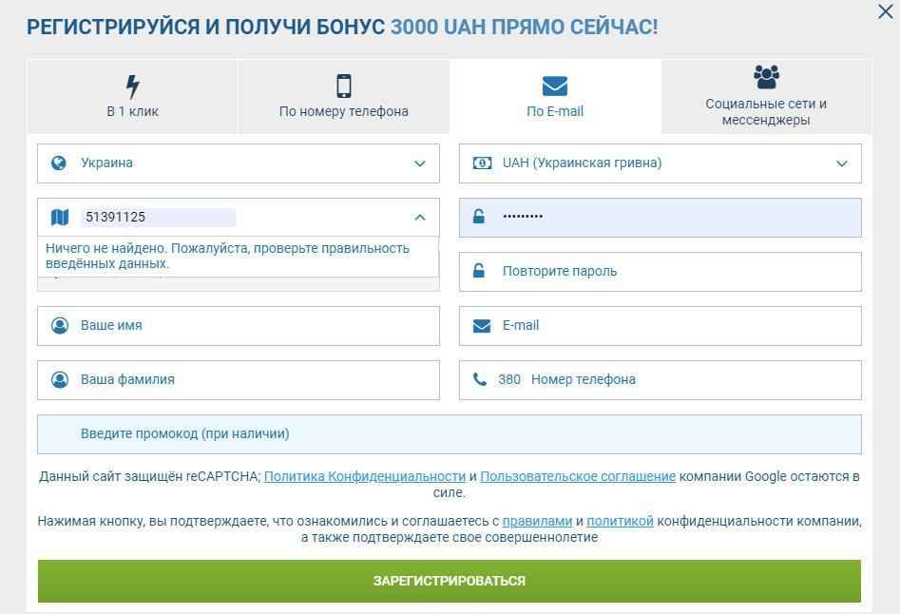
Task: Click the green ЗАРЕГИСТРИРОВАТЬСЯ button
Action: pos(450,581)
